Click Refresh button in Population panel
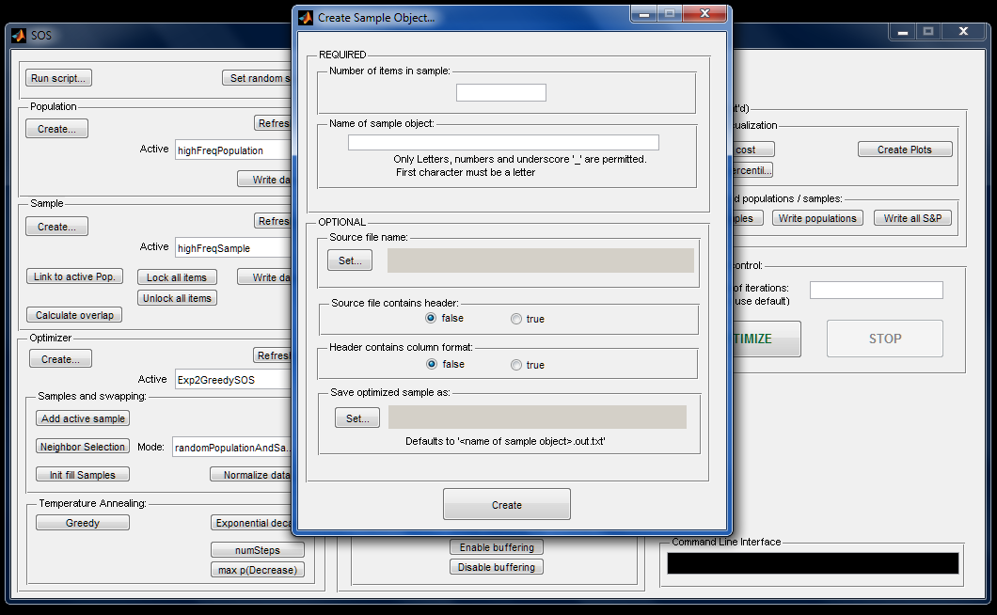This screenshot has width=997, height=615. pyautogui.click(x=273, y=123)
